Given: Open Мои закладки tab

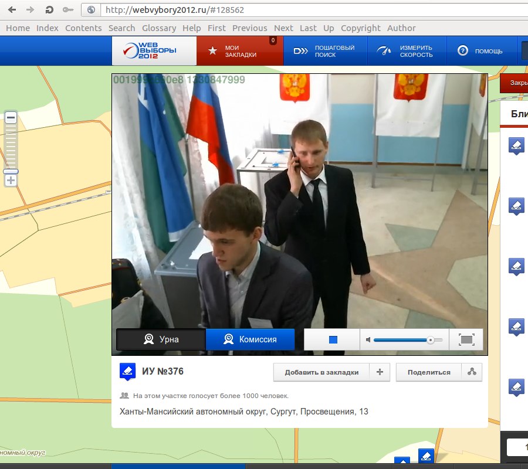Looking at the screenshot, I should point(240,51).
